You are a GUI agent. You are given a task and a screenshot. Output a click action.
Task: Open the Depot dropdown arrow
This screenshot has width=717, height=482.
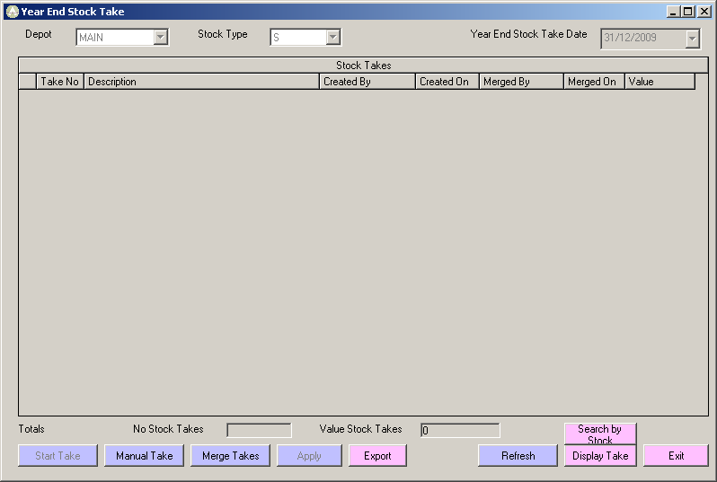click(161, 37)
